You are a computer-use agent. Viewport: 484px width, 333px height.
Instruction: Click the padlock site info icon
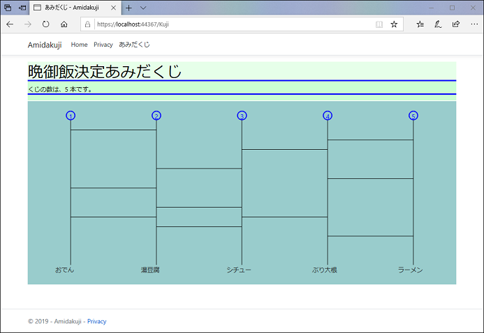(88, 24)
